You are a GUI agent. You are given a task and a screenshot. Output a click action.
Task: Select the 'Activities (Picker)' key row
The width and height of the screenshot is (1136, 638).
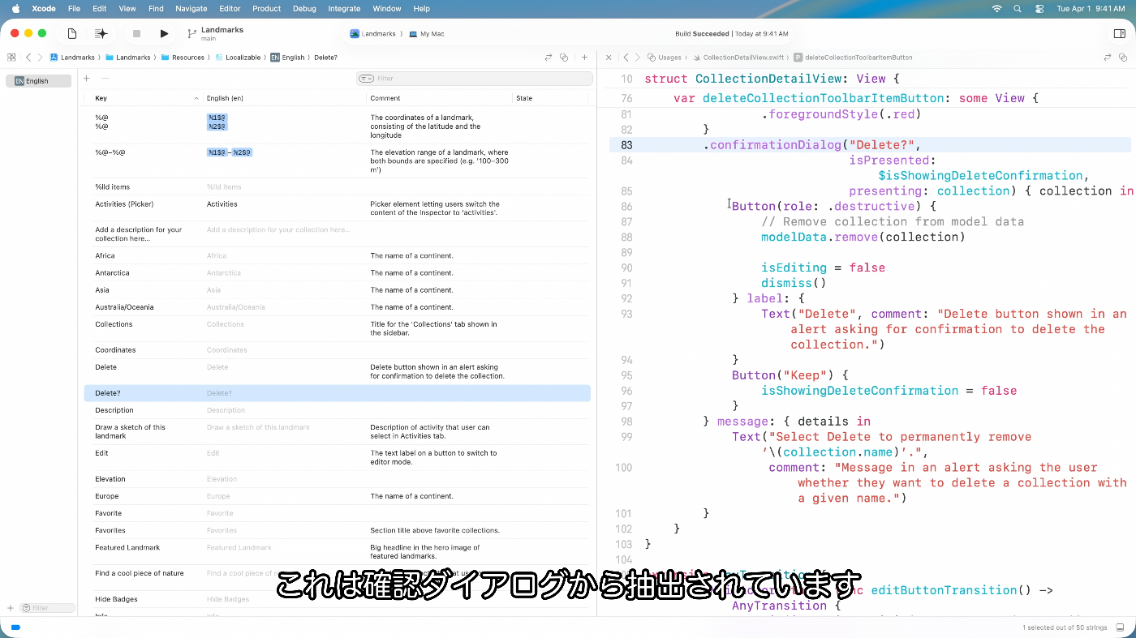[x=338, y=208]
